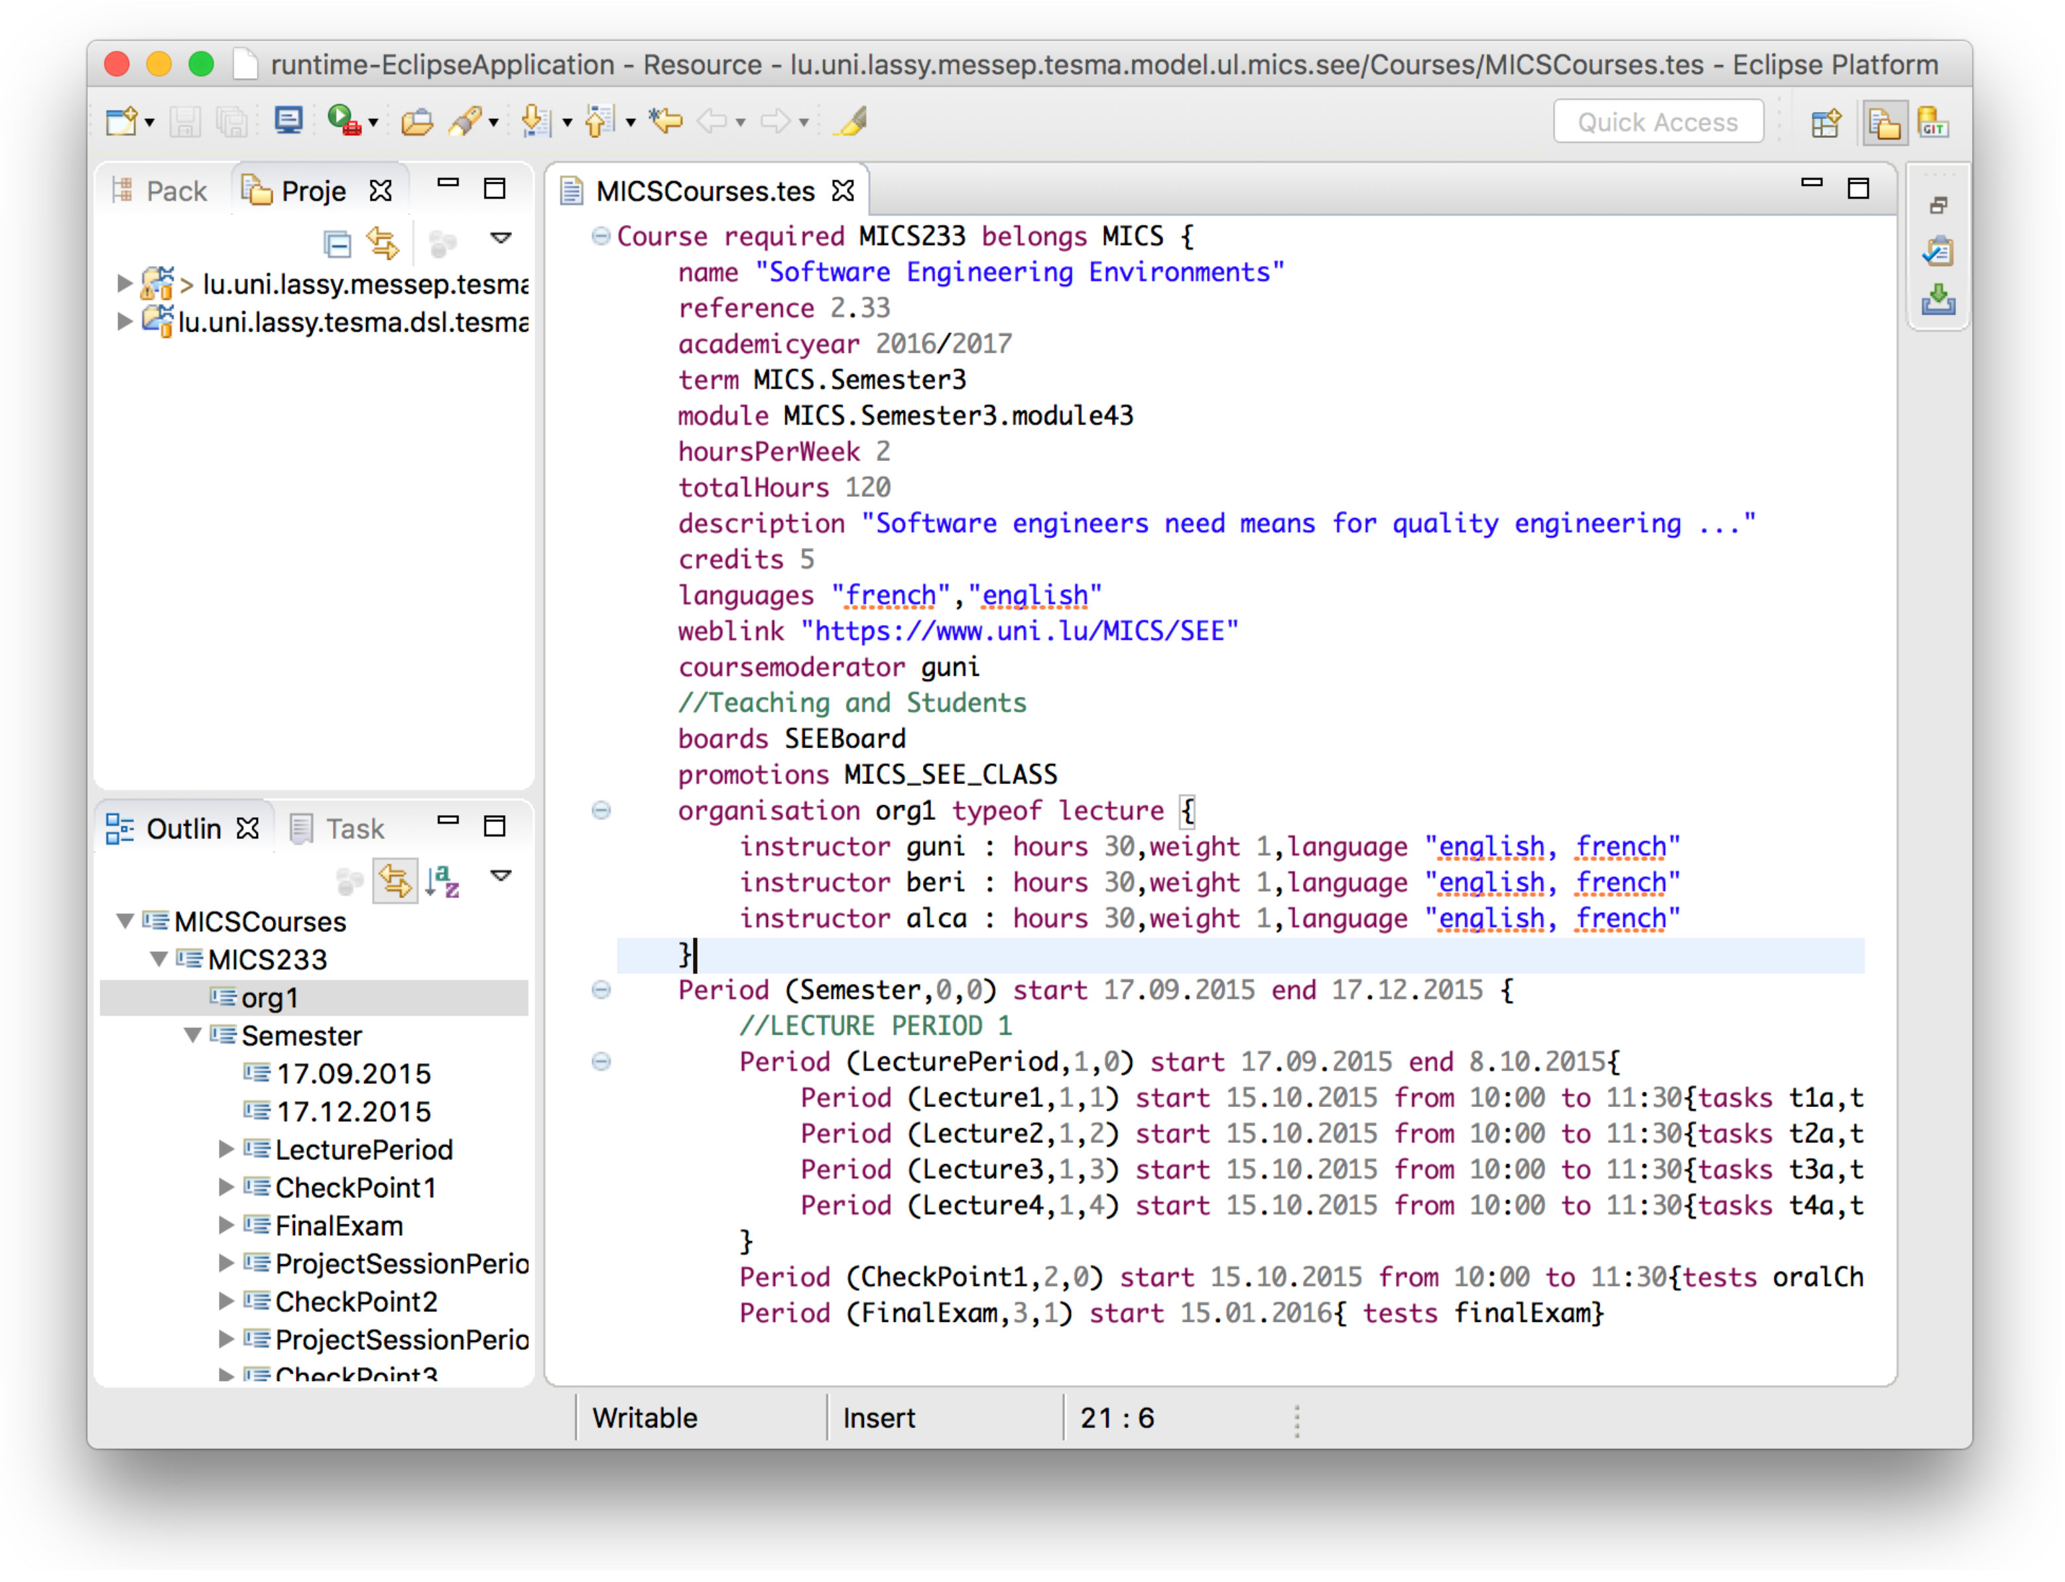Expand the FinalExam outline node
2065x1582 pixels.
tap(226, 1225)
